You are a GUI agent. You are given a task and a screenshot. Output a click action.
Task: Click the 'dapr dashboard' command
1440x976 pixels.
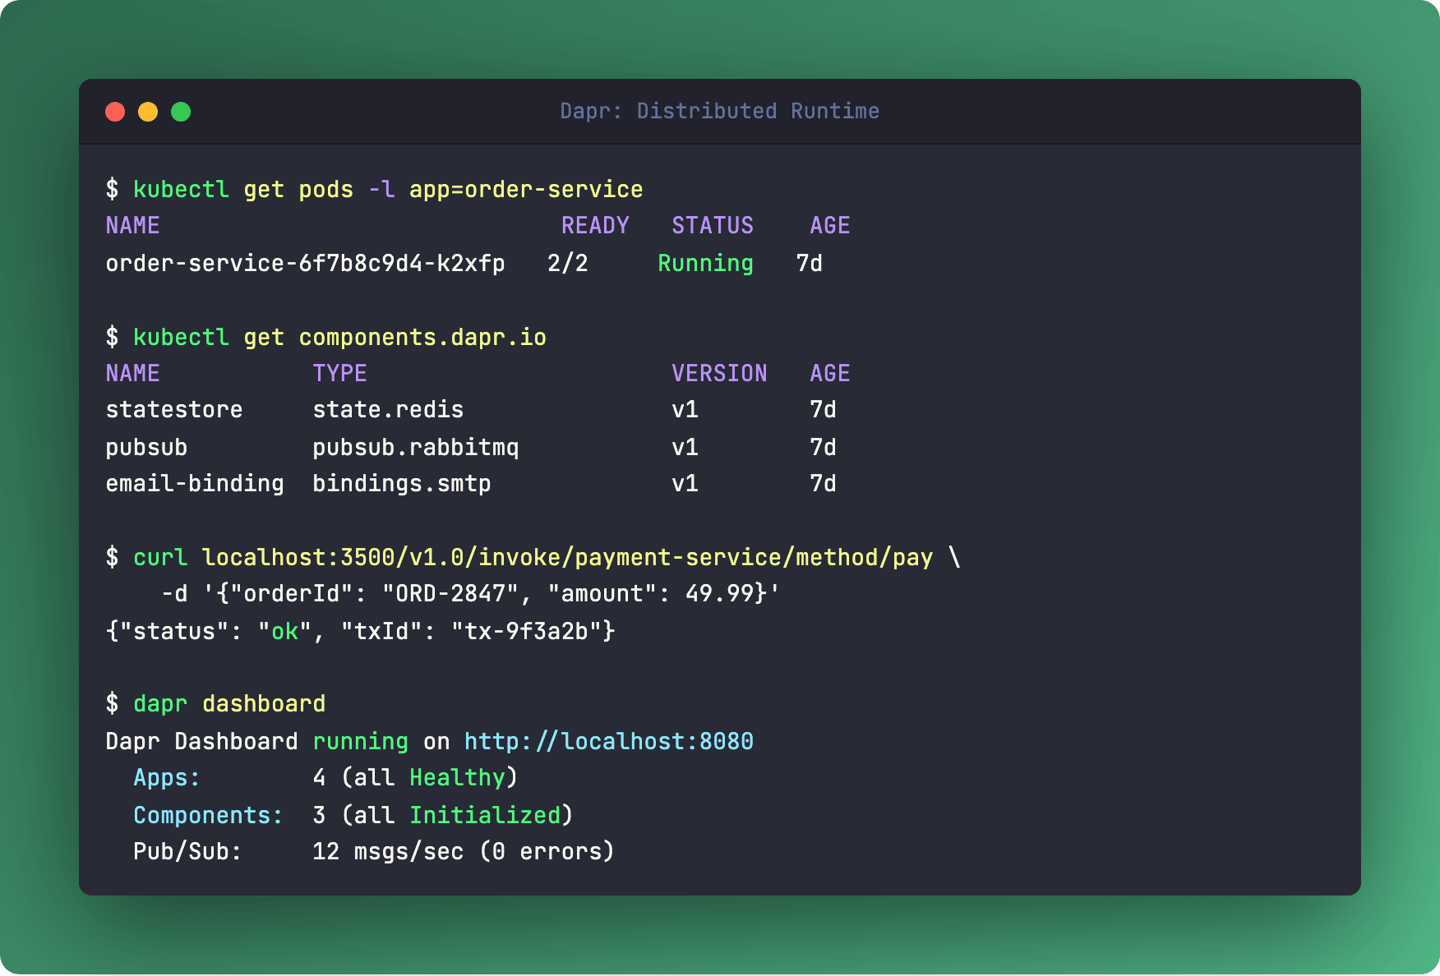tap(229, 703)
